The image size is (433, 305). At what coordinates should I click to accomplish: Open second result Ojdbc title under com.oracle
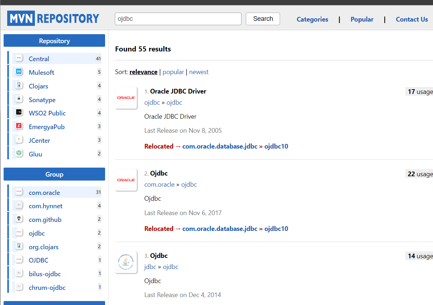click(x=159, y=173)
